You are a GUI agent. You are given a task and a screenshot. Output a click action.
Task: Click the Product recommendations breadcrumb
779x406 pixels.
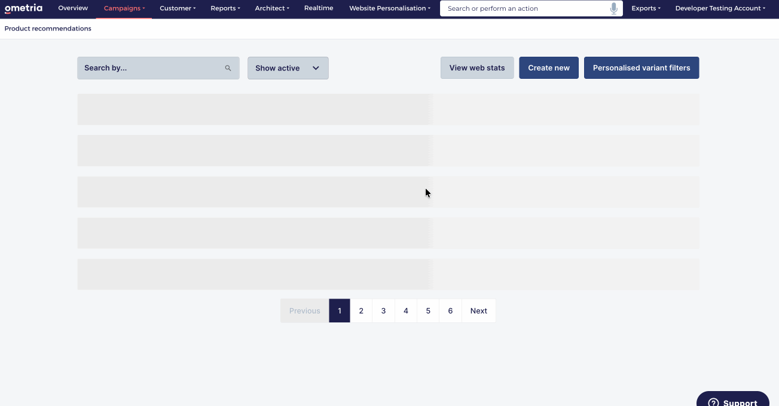point(48,29)
